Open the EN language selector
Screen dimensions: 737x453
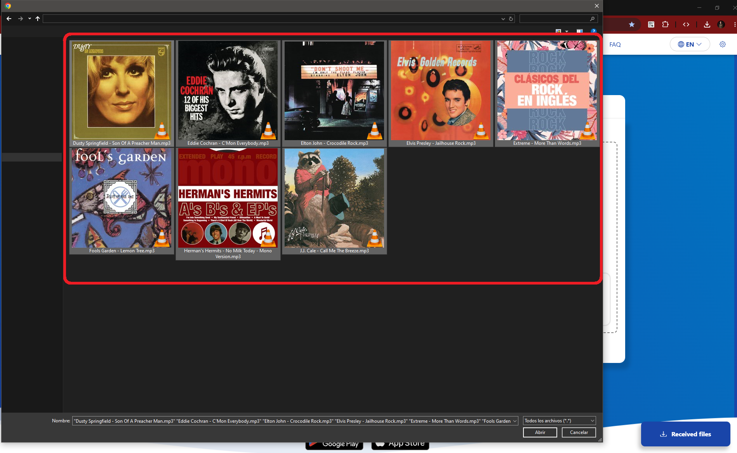(690, 44)
